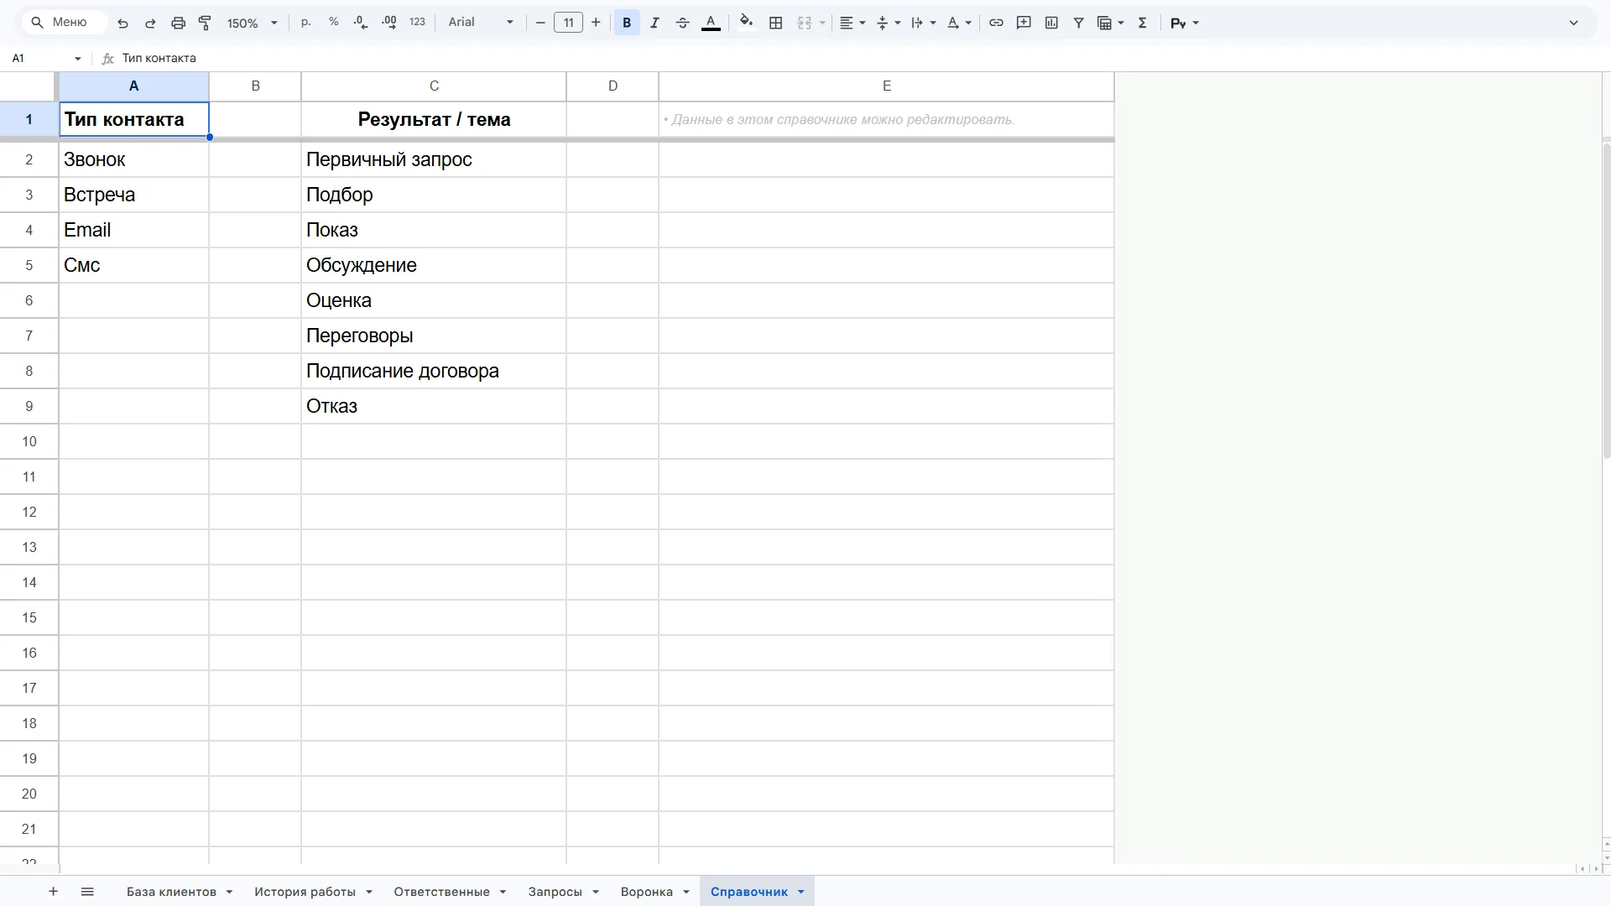Open text color picker
Image resolution: width=1611 pixels, height=906 pixels.
click(x=711, y=23)
